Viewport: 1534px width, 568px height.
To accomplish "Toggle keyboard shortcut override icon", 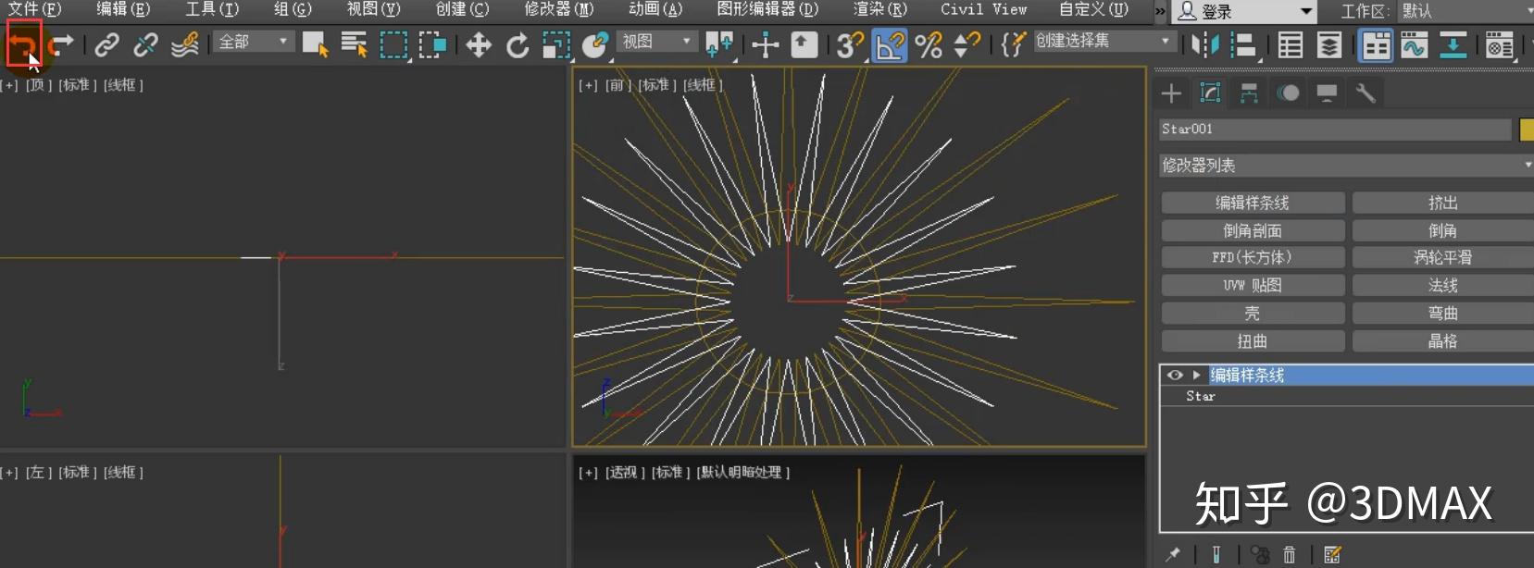I will (804, 43).
